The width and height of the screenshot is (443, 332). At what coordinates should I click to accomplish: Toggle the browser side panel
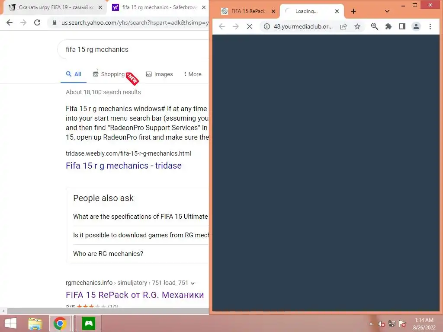(x=402, y=26)
